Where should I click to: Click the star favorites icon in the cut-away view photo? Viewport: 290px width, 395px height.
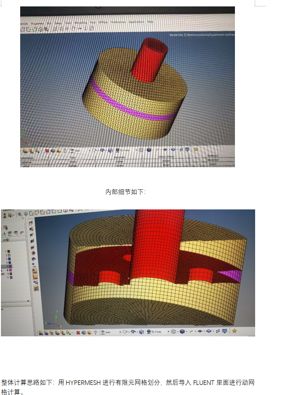[234, 331]
